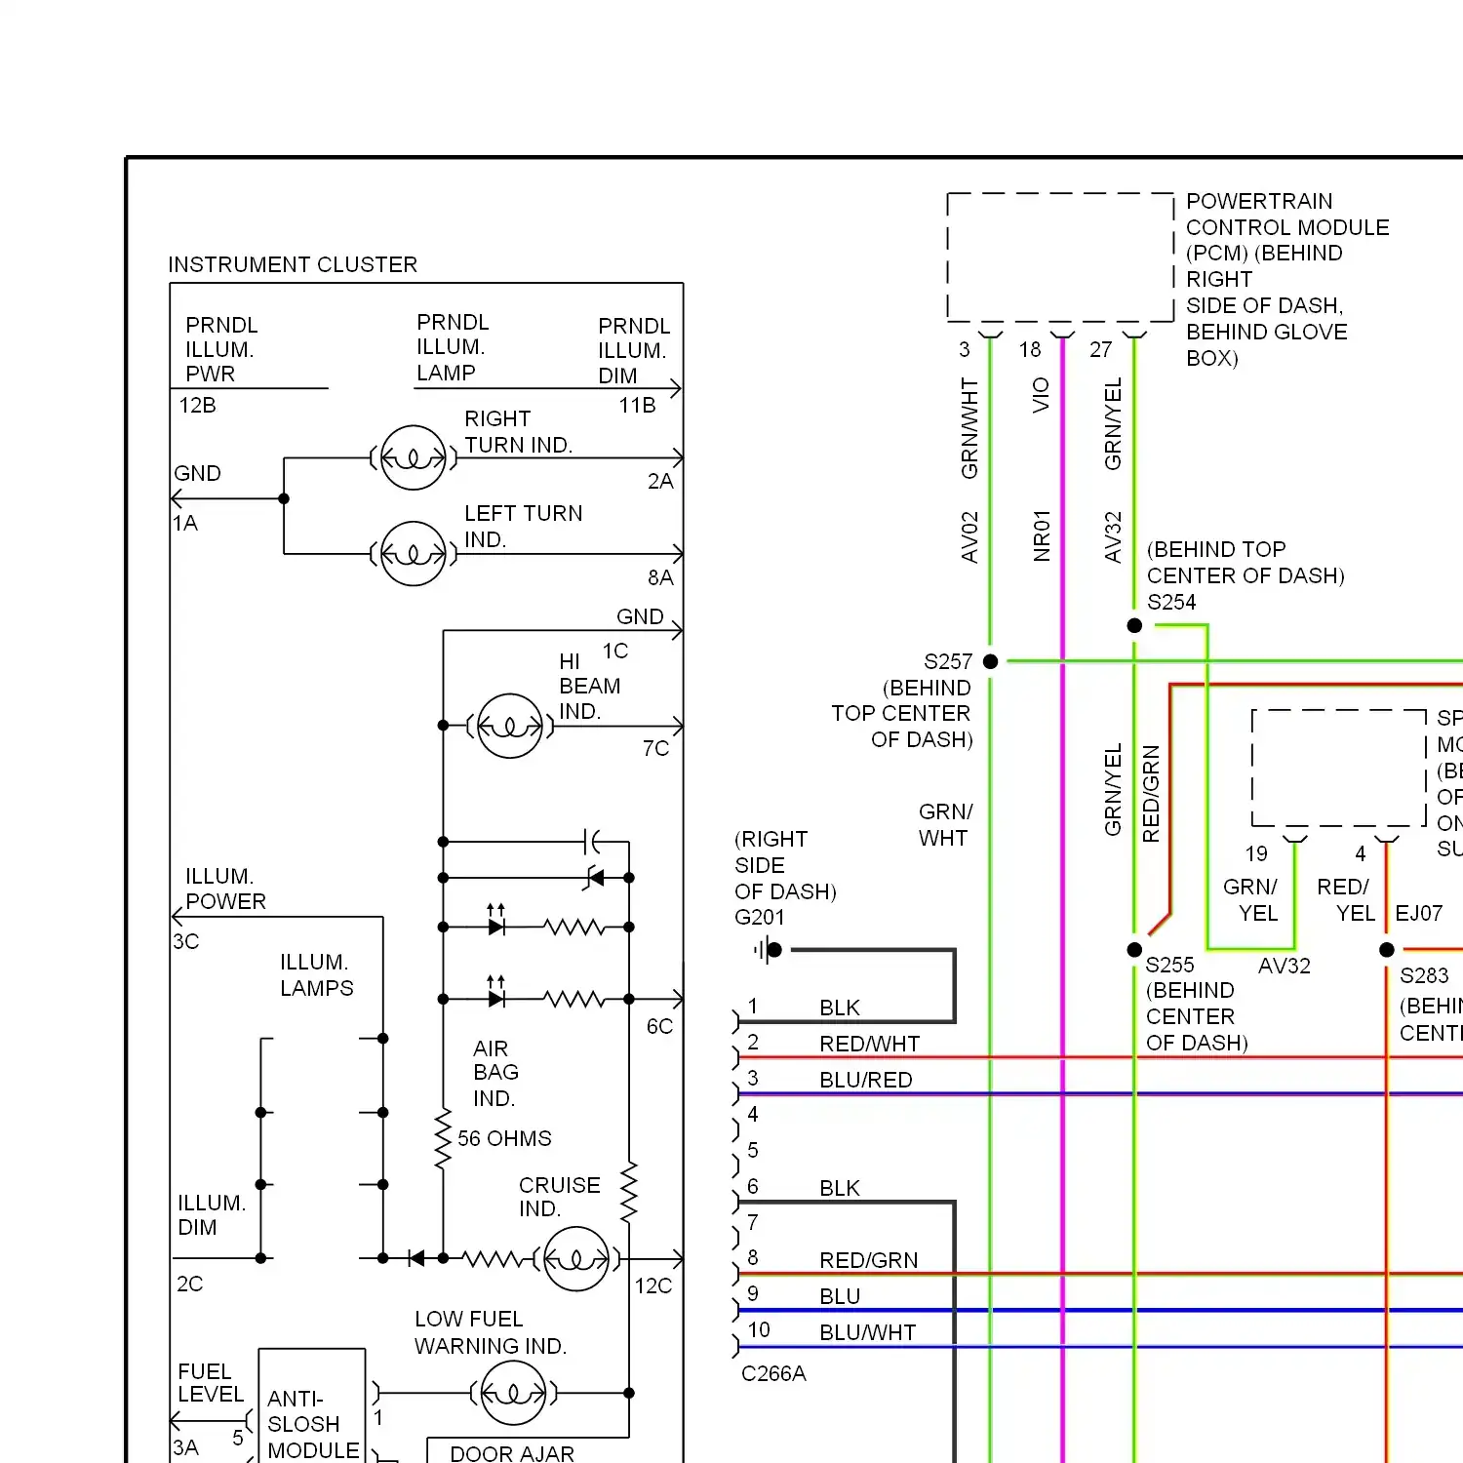Click PCM pin number 18
This screenshot has width=1463, height=1463.
tap(1030, 349)
